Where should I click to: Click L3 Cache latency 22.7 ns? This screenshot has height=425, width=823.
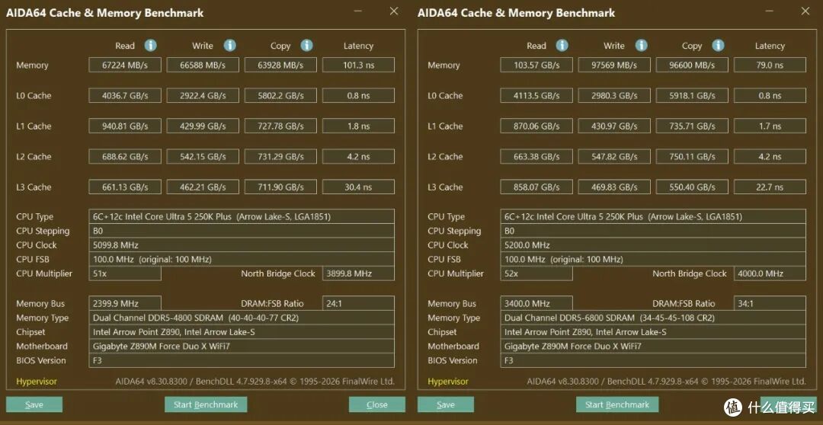coord(770,187)
